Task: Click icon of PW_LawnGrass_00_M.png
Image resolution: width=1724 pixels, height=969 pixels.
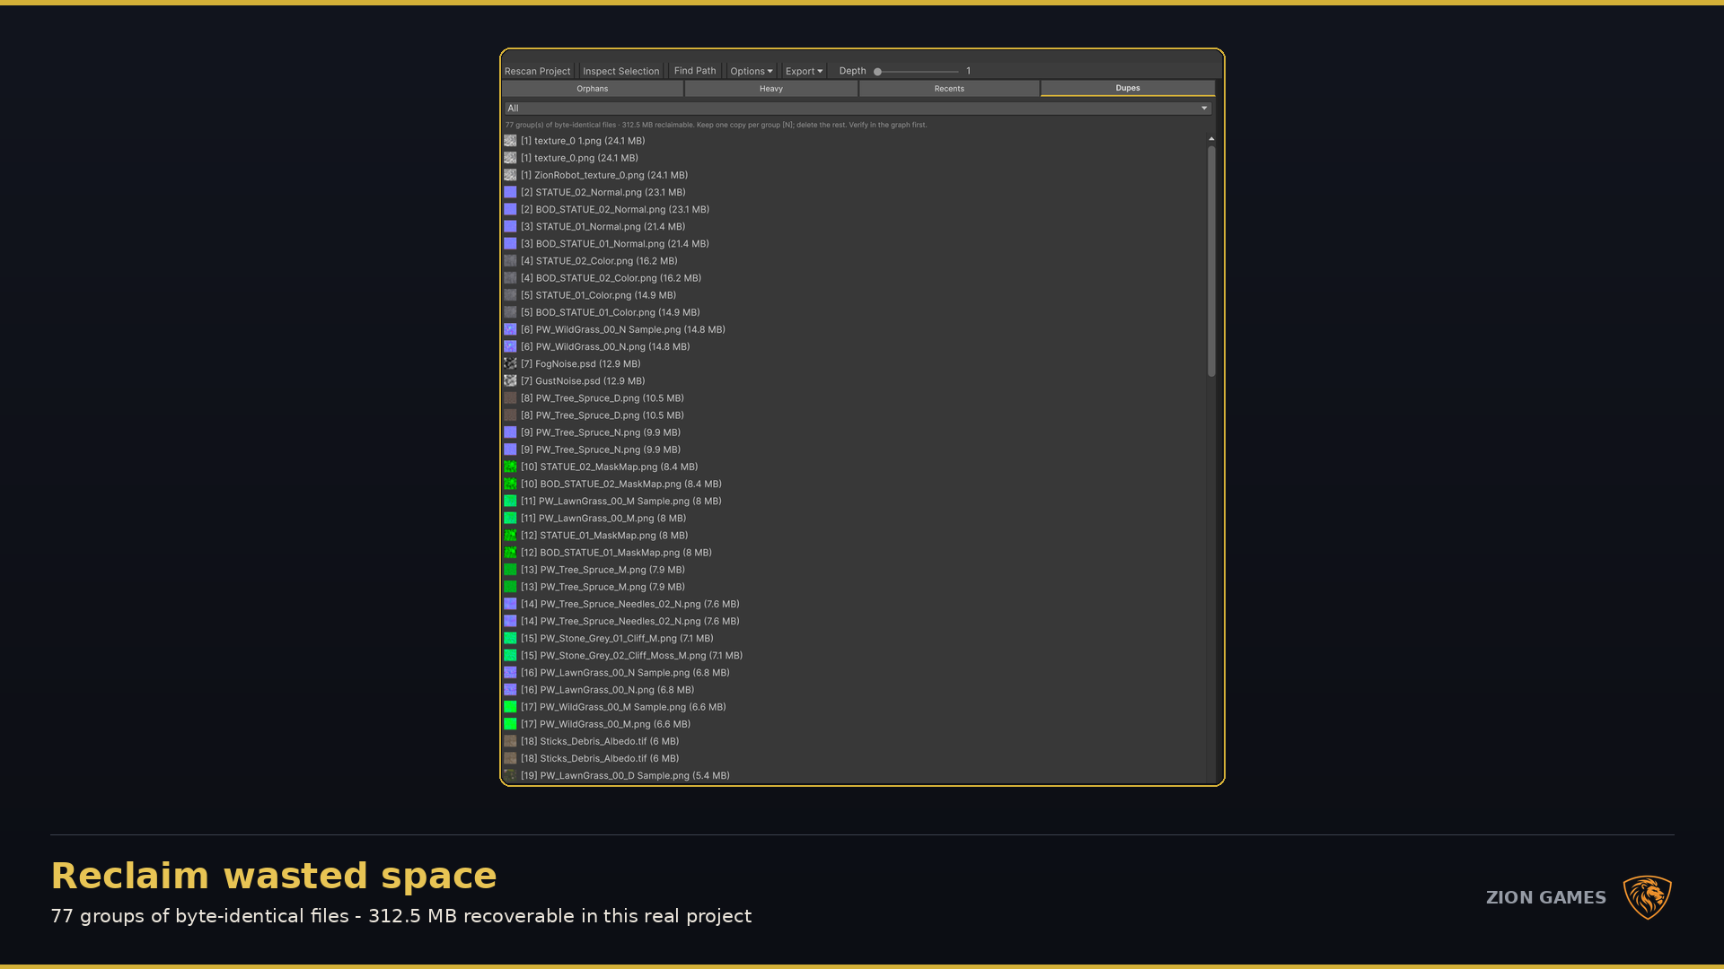Action: tap(510, 518)
